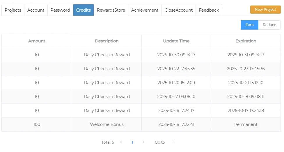The height and width of the screenshot is (152, 284).
Task: Click update time 2025-10-16 17:22:41
Action: [x=176, y=124]
